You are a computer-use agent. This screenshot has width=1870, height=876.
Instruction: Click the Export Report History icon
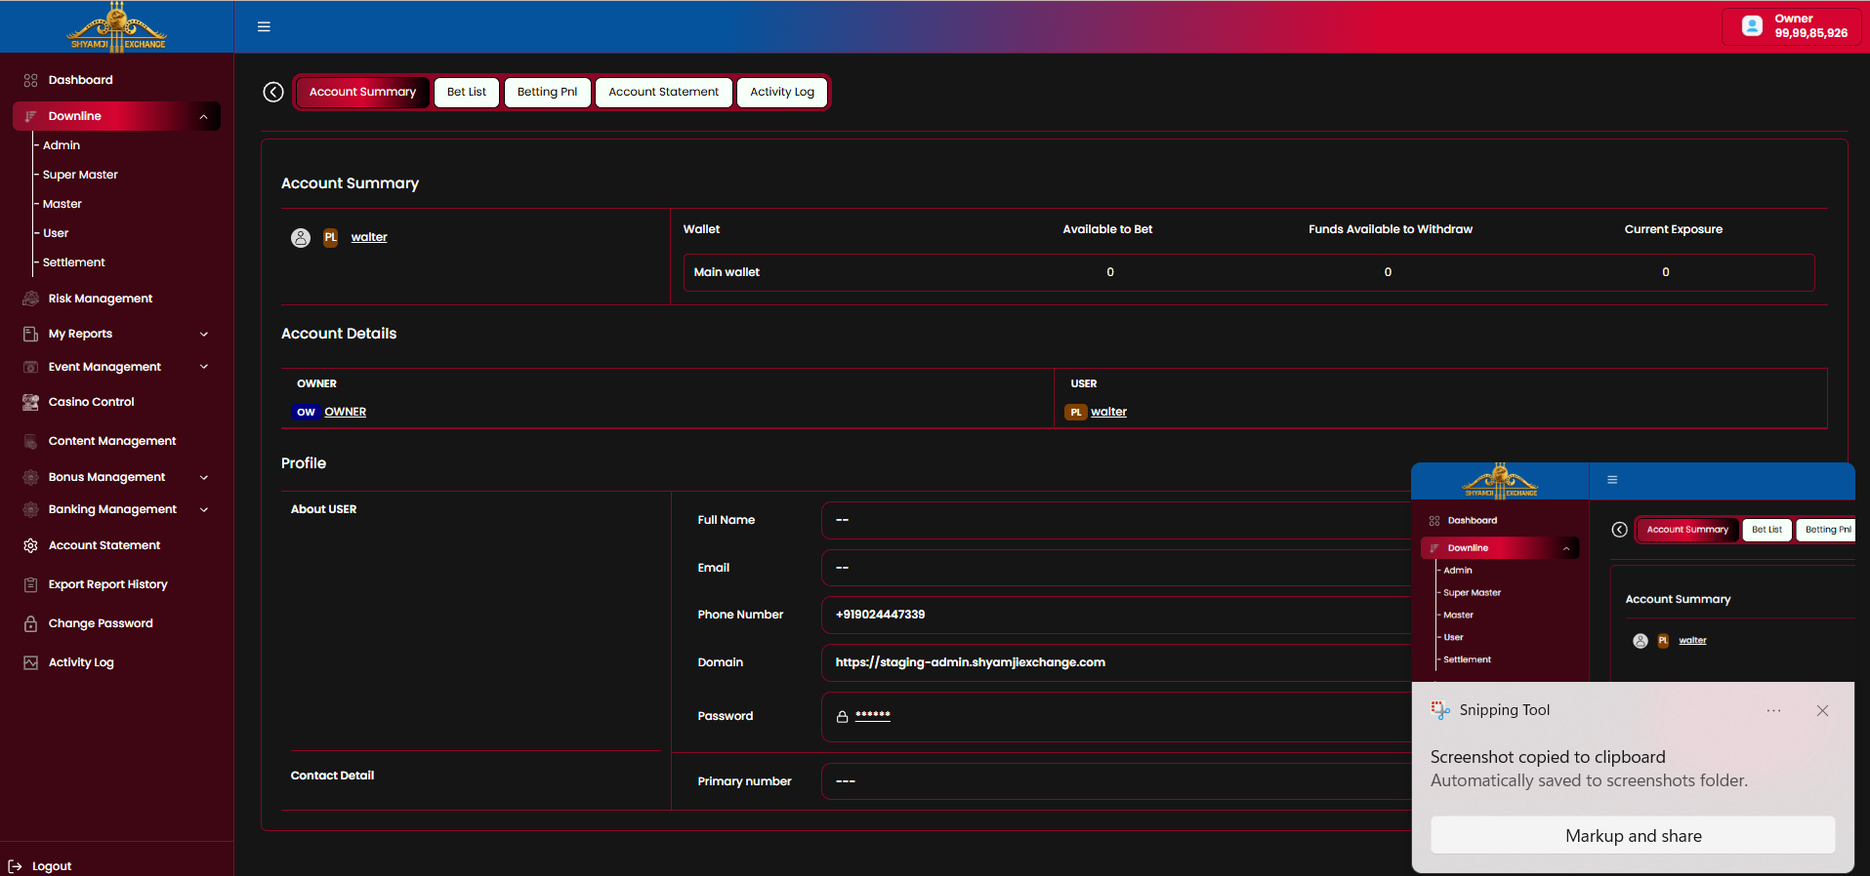30,584
